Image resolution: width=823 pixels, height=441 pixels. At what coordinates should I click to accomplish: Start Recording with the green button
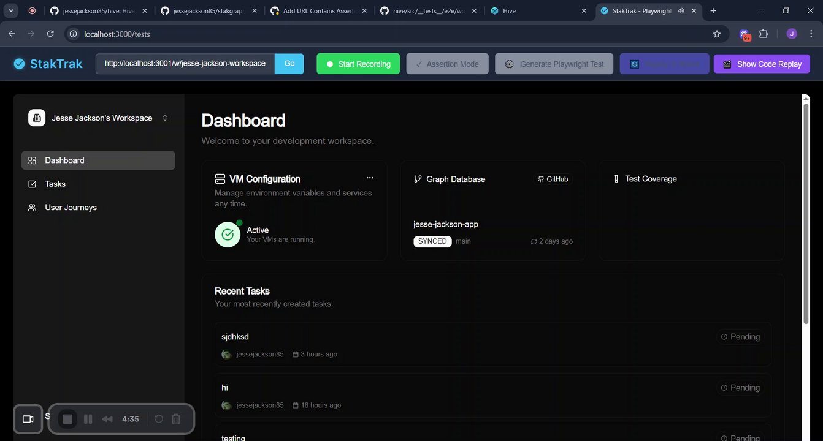[358, 64]
